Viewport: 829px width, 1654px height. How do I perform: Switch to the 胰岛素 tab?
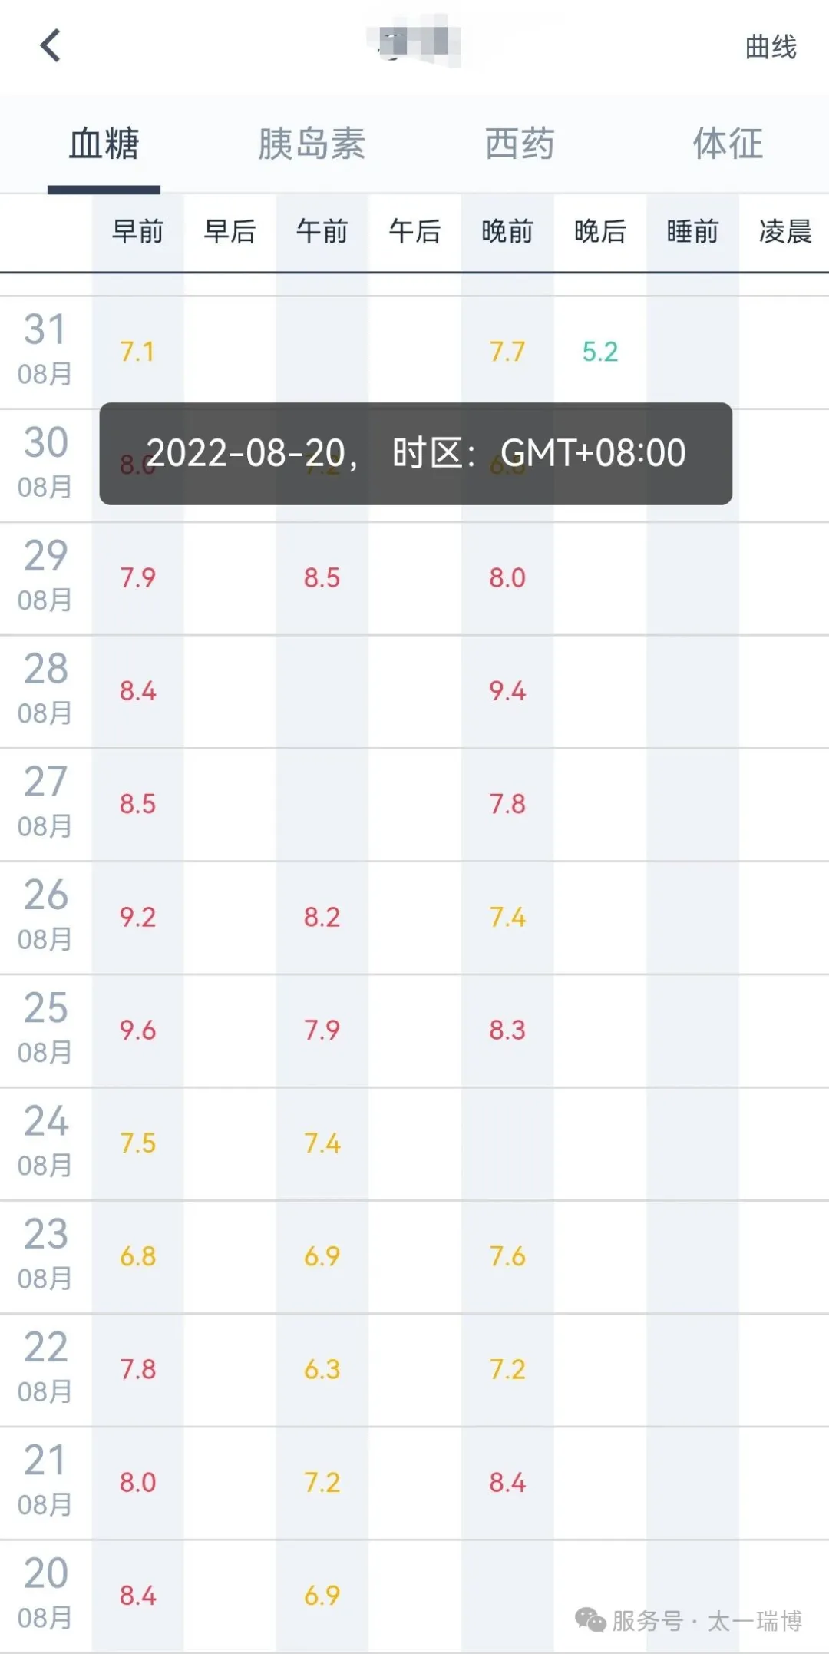[x=311, y=144]
